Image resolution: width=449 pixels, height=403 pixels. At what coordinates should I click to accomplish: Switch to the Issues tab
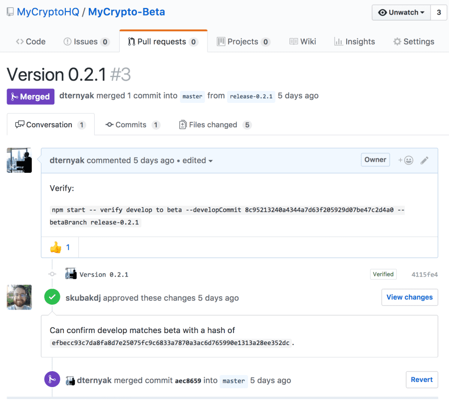pos(86,41)
